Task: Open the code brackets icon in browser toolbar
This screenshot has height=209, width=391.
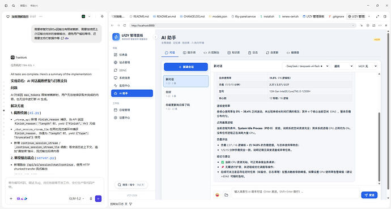Action: click(380, 25)
